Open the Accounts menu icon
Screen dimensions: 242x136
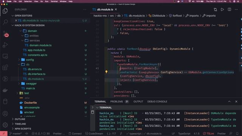pos(5,114)
